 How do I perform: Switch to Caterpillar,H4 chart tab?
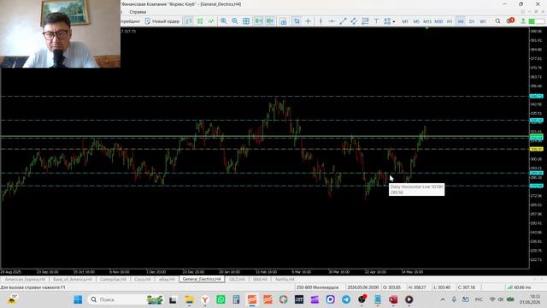click(113, 280)
